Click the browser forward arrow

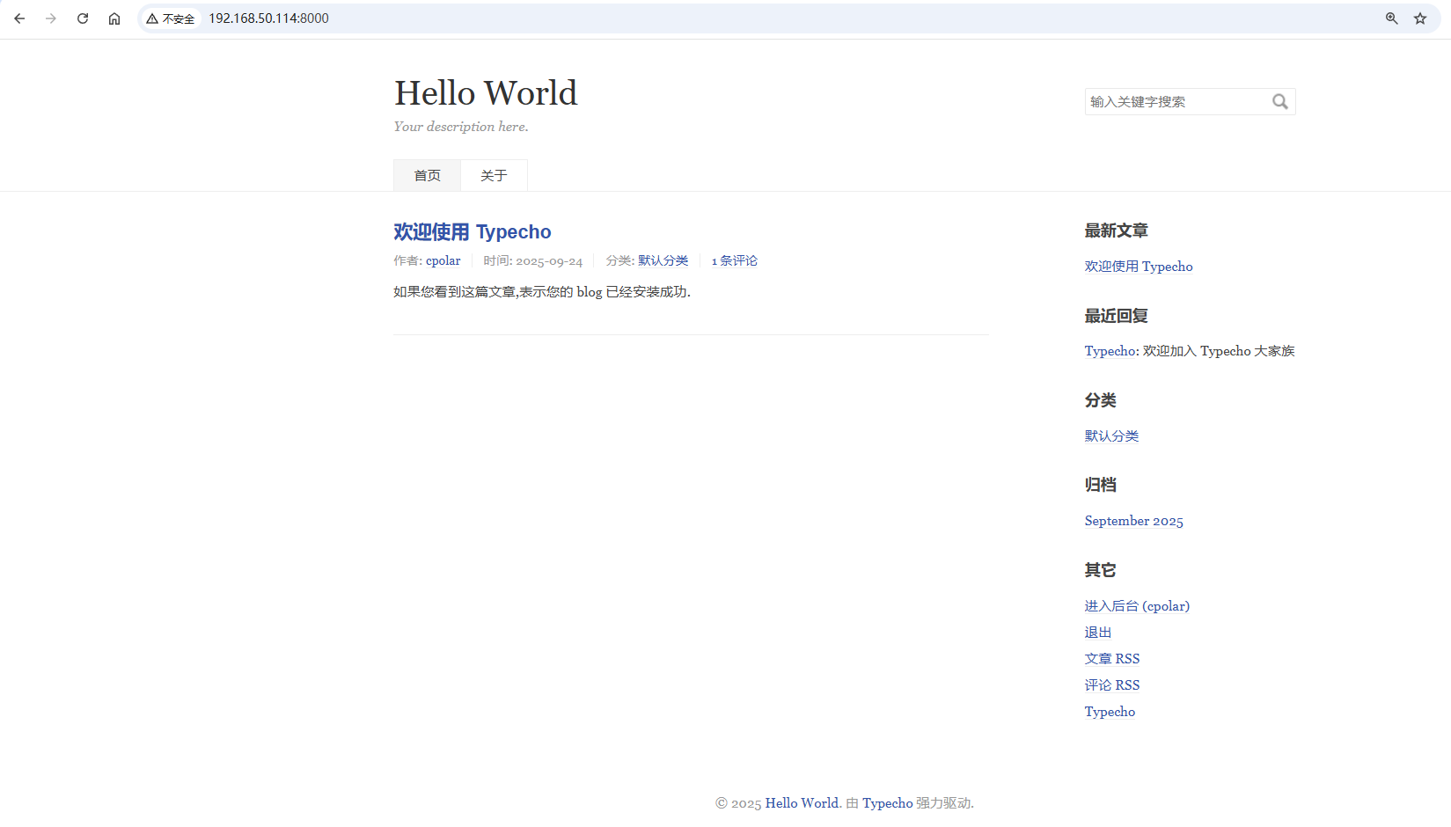point(51,18)
